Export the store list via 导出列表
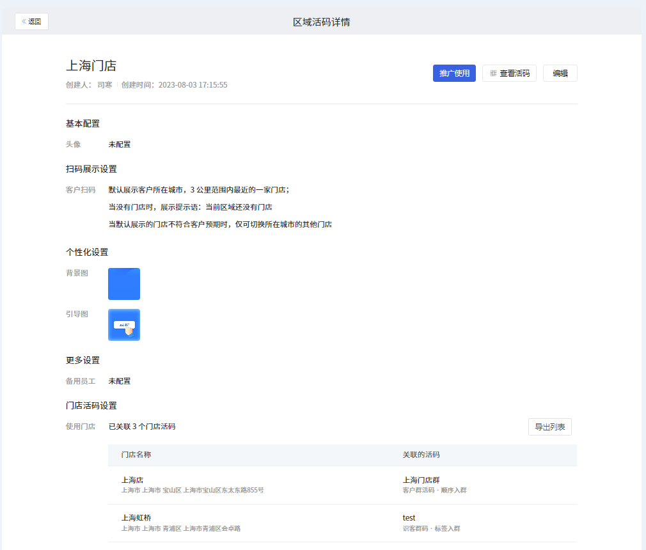This screenshot has height=550, width=646. point(549,427)
